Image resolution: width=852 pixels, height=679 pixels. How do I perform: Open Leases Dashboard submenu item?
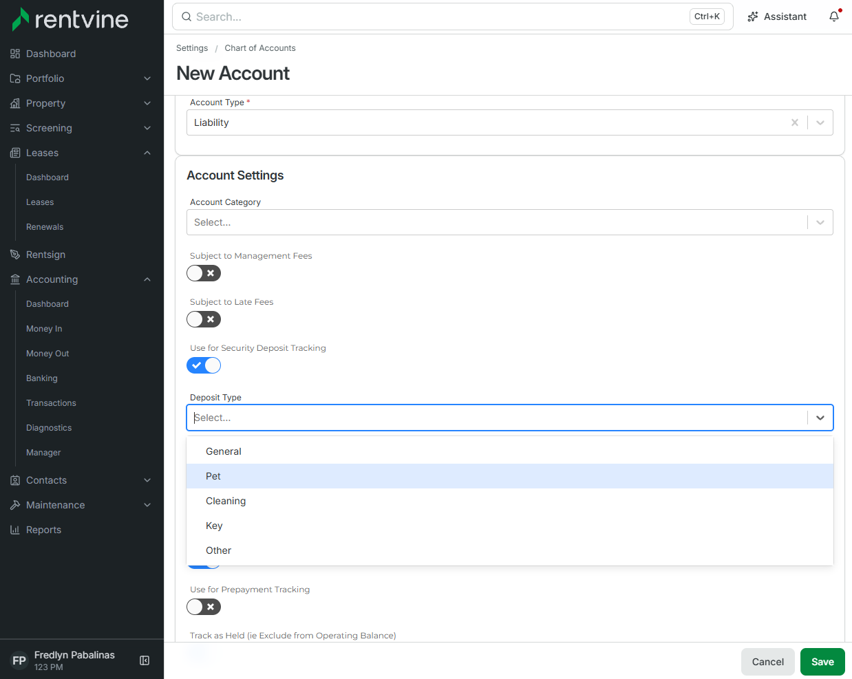coord(47,177)
